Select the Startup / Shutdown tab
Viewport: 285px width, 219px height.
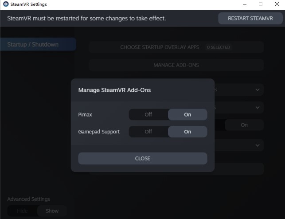point(38,44)
